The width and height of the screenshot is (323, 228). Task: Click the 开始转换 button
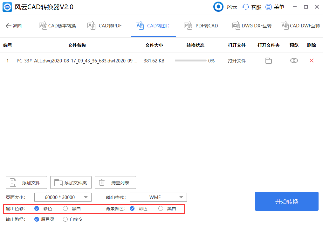[x=286, y=201]
